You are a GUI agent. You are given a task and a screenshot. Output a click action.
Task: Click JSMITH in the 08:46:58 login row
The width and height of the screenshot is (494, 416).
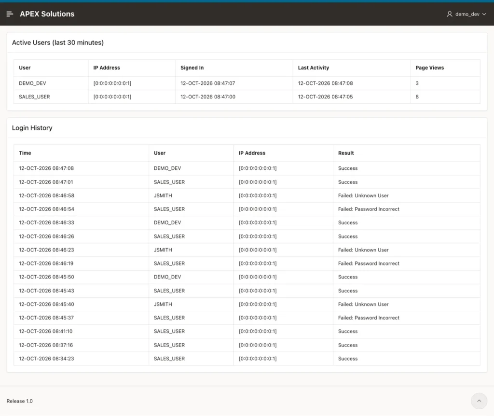point(163,196)
